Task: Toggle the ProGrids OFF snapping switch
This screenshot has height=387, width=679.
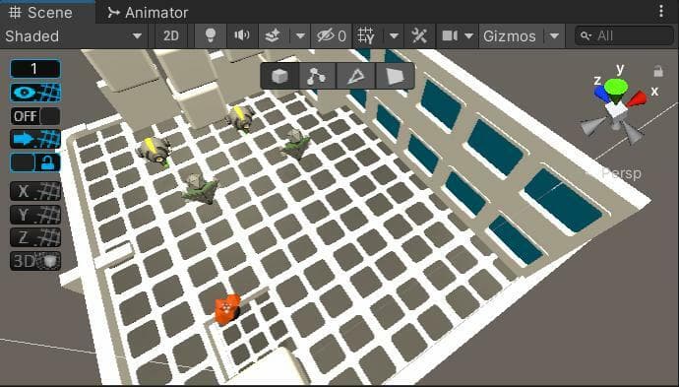Action: 35,116
